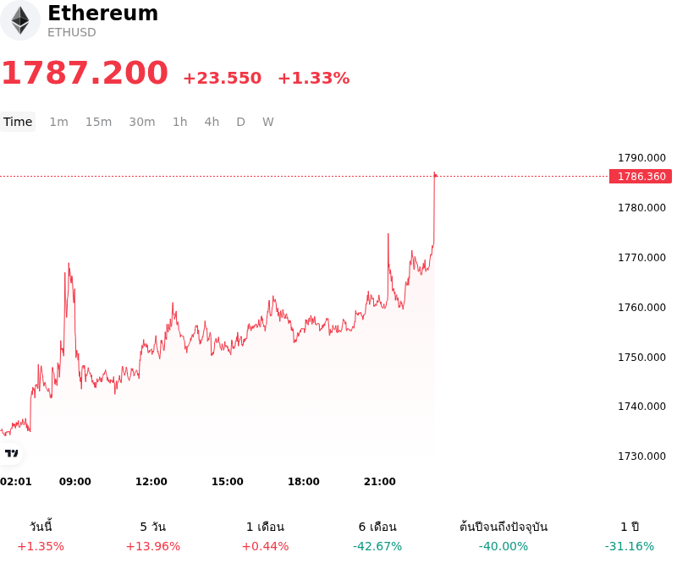Click the Ethereum diamond logo icon

click(x=19, y=20)
